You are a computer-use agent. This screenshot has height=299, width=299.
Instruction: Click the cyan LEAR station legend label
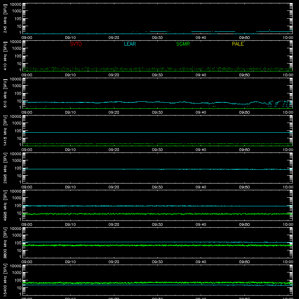coord(130,44)
